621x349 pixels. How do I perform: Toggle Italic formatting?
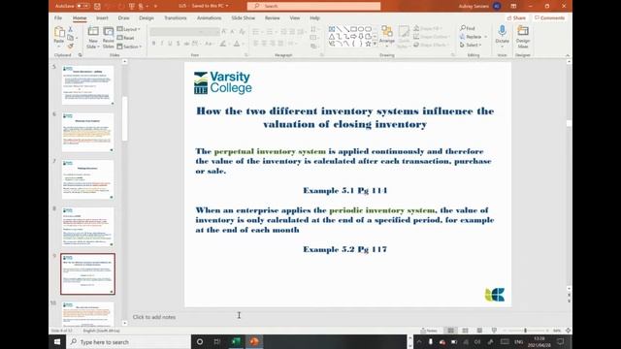(x=162, y=44)
